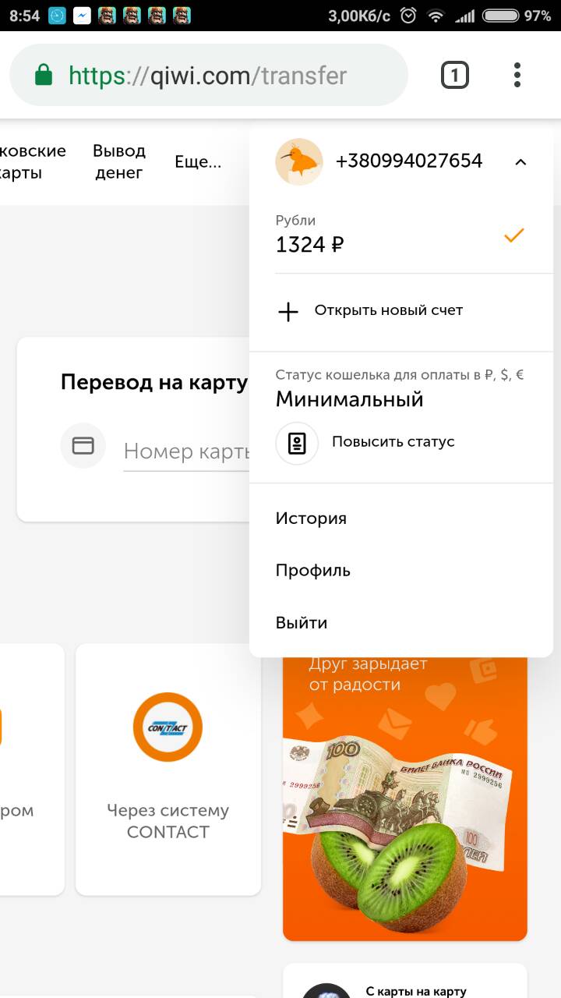The width and height of the screenshot is (561, 998).
Task: Open Профиль from the account menu
Action: (313, 570)
